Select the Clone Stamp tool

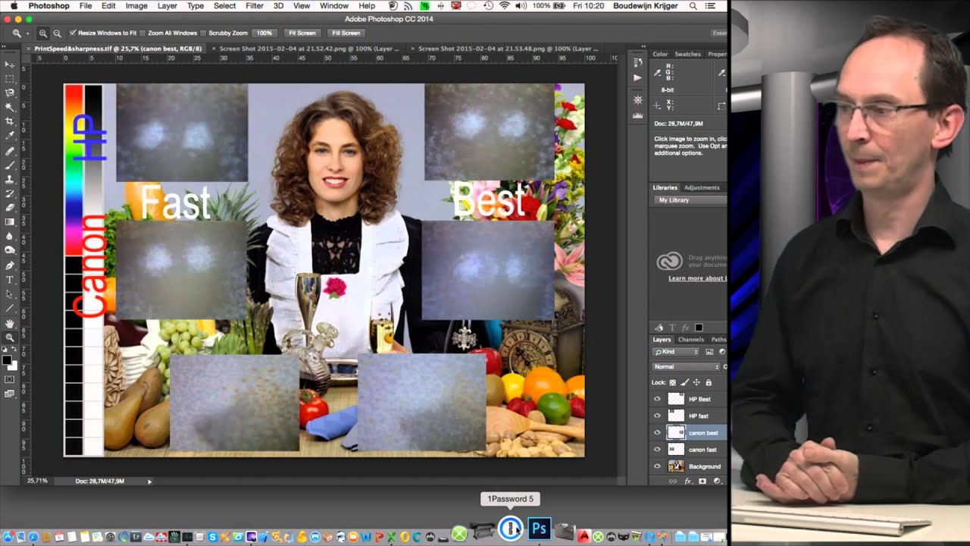[x=10, y=179]
